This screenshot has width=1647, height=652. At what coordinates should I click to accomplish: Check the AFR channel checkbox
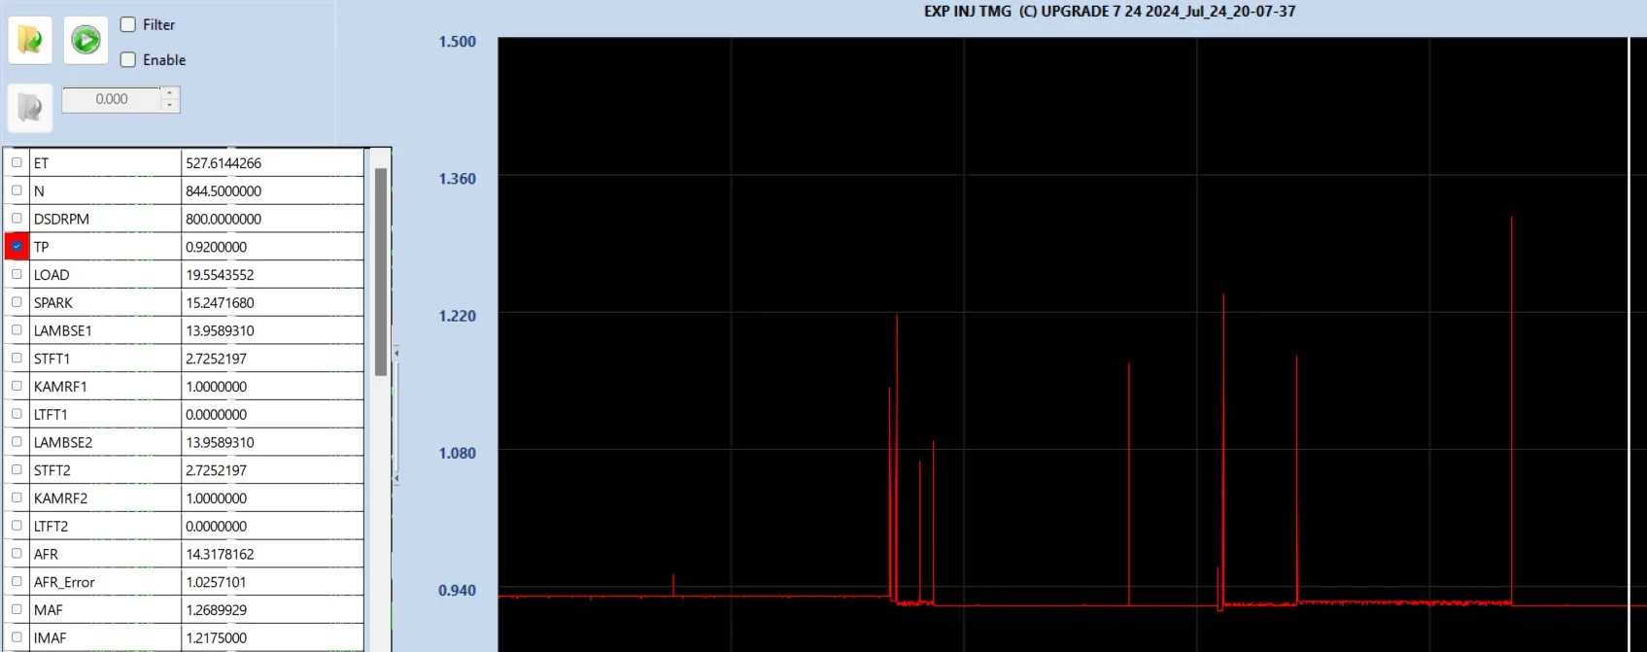(17, 554)
